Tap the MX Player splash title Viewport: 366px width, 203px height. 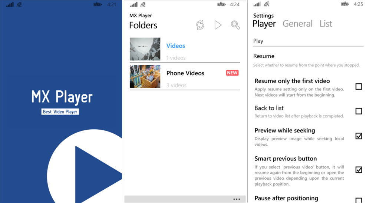point(62,97)
